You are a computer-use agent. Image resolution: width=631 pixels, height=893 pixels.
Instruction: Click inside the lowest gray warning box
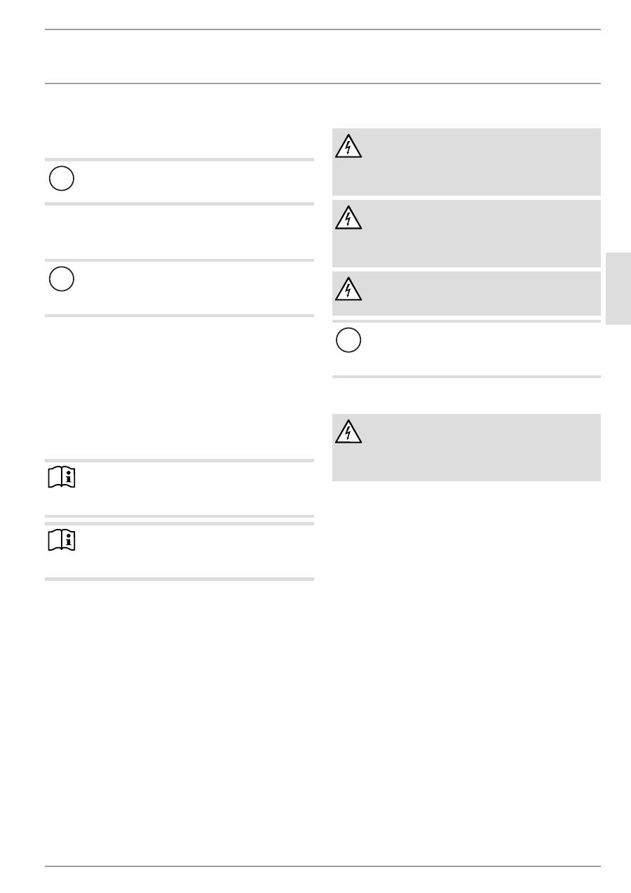click(x=477, y=447)
